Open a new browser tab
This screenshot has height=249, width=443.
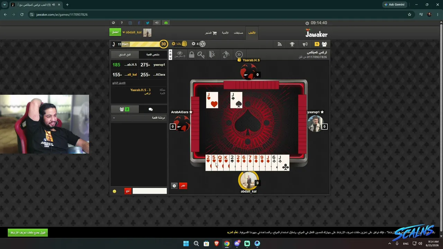point(67,5)
